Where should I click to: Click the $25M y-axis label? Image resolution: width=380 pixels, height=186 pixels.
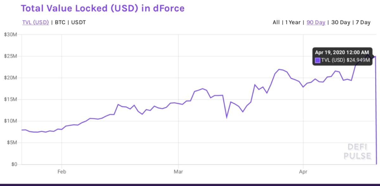(x=10, y=56)
